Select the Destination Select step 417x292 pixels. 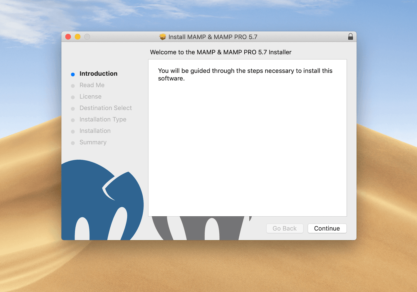click(x=106, y=108)
